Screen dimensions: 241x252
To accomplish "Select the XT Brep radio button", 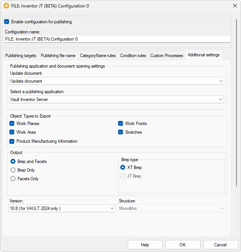I will [x=123, y=167].
